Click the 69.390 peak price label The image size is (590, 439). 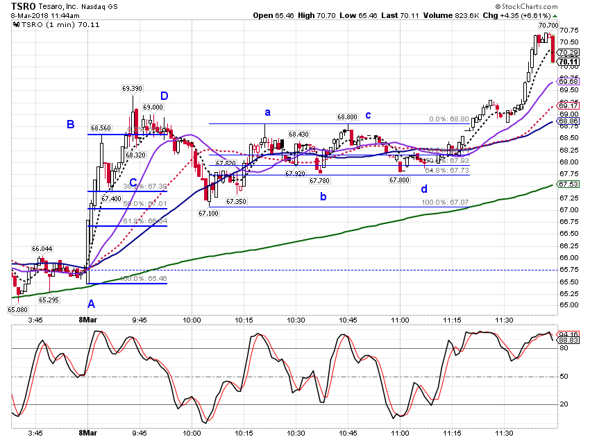point(132,88)
